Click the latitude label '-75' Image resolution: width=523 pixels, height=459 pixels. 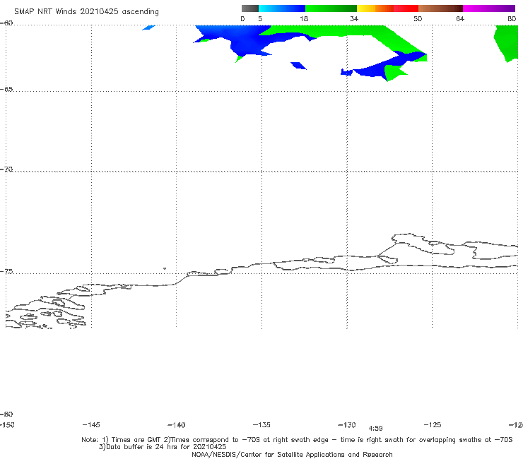6,271
